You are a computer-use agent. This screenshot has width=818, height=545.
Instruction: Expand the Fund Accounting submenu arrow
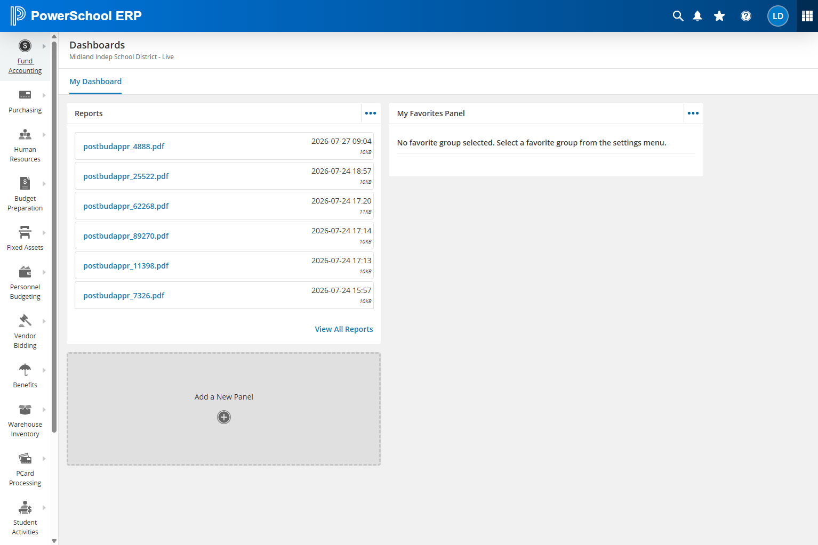44,46
